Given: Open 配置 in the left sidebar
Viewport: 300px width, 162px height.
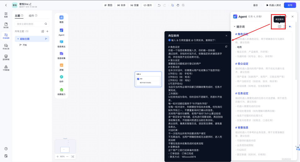Looking at the screenshot, I should pos(6,15).
